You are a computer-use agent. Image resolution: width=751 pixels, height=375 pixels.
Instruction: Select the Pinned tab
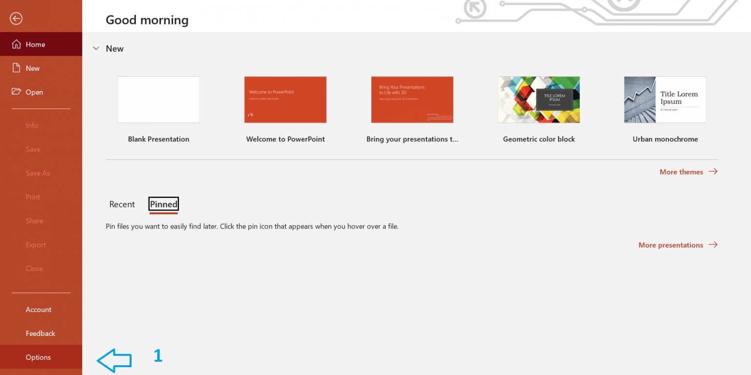pyautogui.click(x=163, y=205)
